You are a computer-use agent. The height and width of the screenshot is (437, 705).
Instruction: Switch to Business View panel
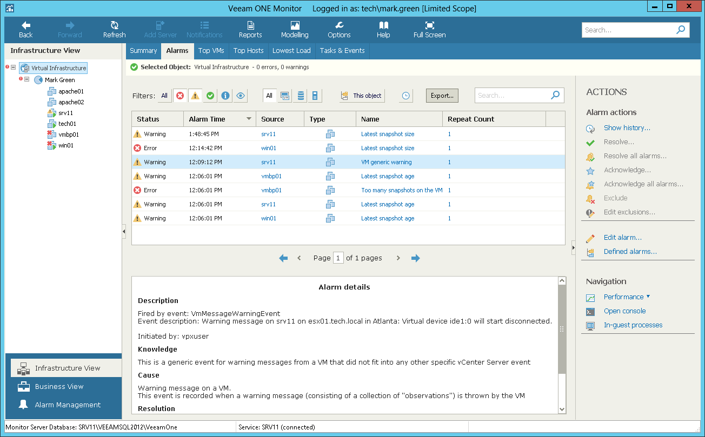[x=66, y=387]
